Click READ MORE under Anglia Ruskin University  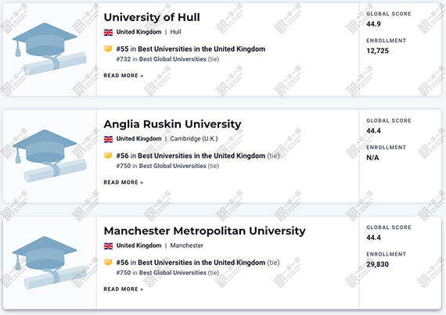pos(124,182)
